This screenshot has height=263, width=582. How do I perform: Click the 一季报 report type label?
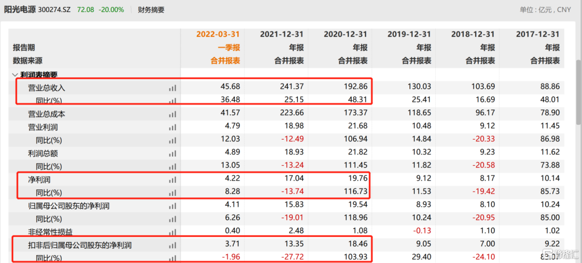pos(230,48)
